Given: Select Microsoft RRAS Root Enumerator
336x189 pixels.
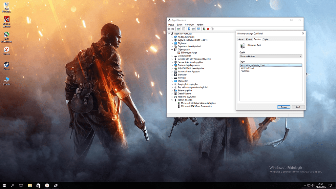Looking at the screenshot, I should tap(196, 106).
